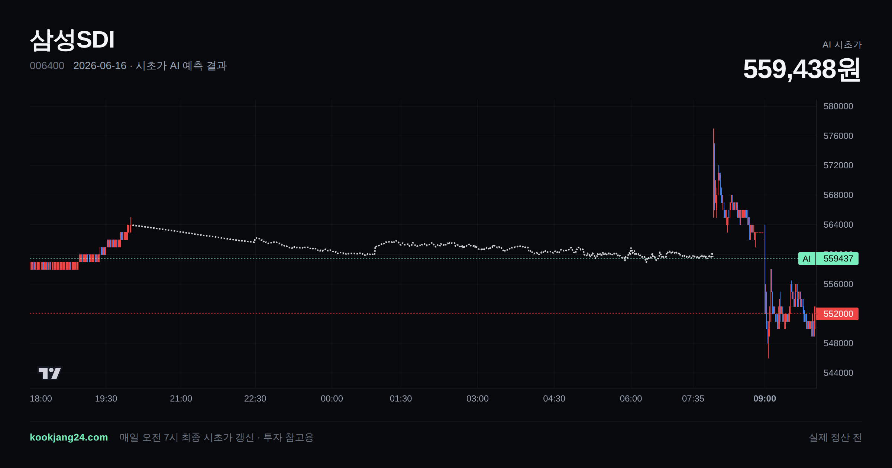Click the TradingView logo on the chart
Viewport: 892px width, 468px height.
click(49, 373)
